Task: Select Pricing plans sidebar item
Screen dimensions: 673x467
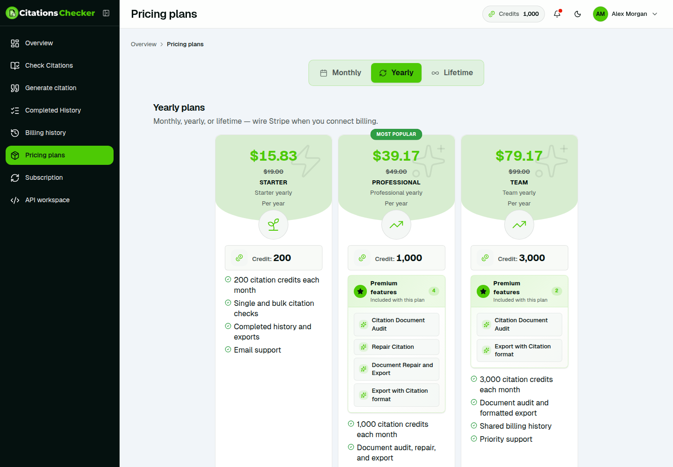Action: coord(59,155)
